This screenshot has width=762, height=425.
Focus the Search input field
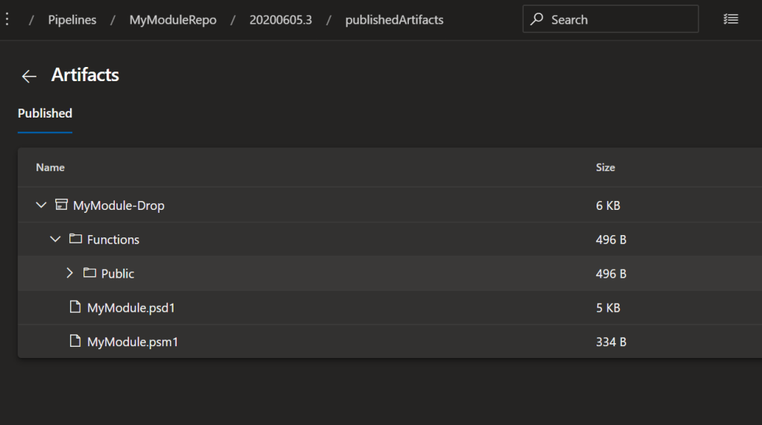tap(618, 20)
